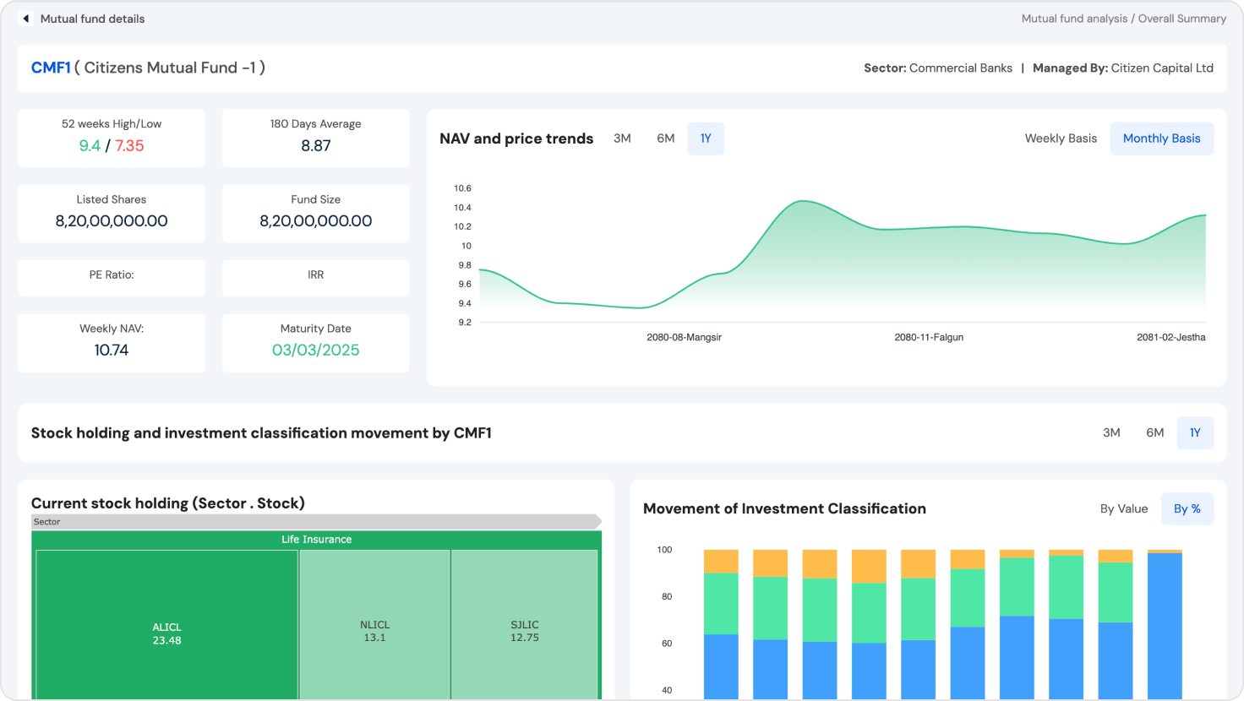Click the back arrow icon beside Mutual fund details
1244x701 pixels.
coord(26,19)
